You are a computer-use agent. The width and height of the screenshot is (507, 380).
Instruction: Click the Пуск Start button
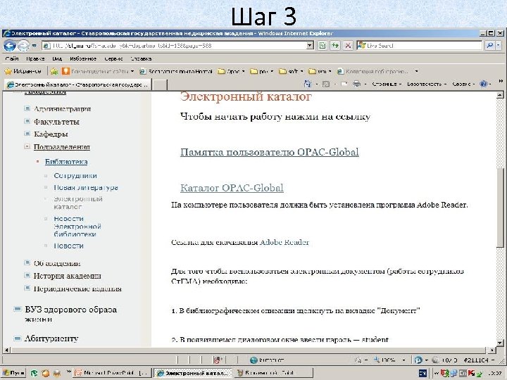point(13,373)
